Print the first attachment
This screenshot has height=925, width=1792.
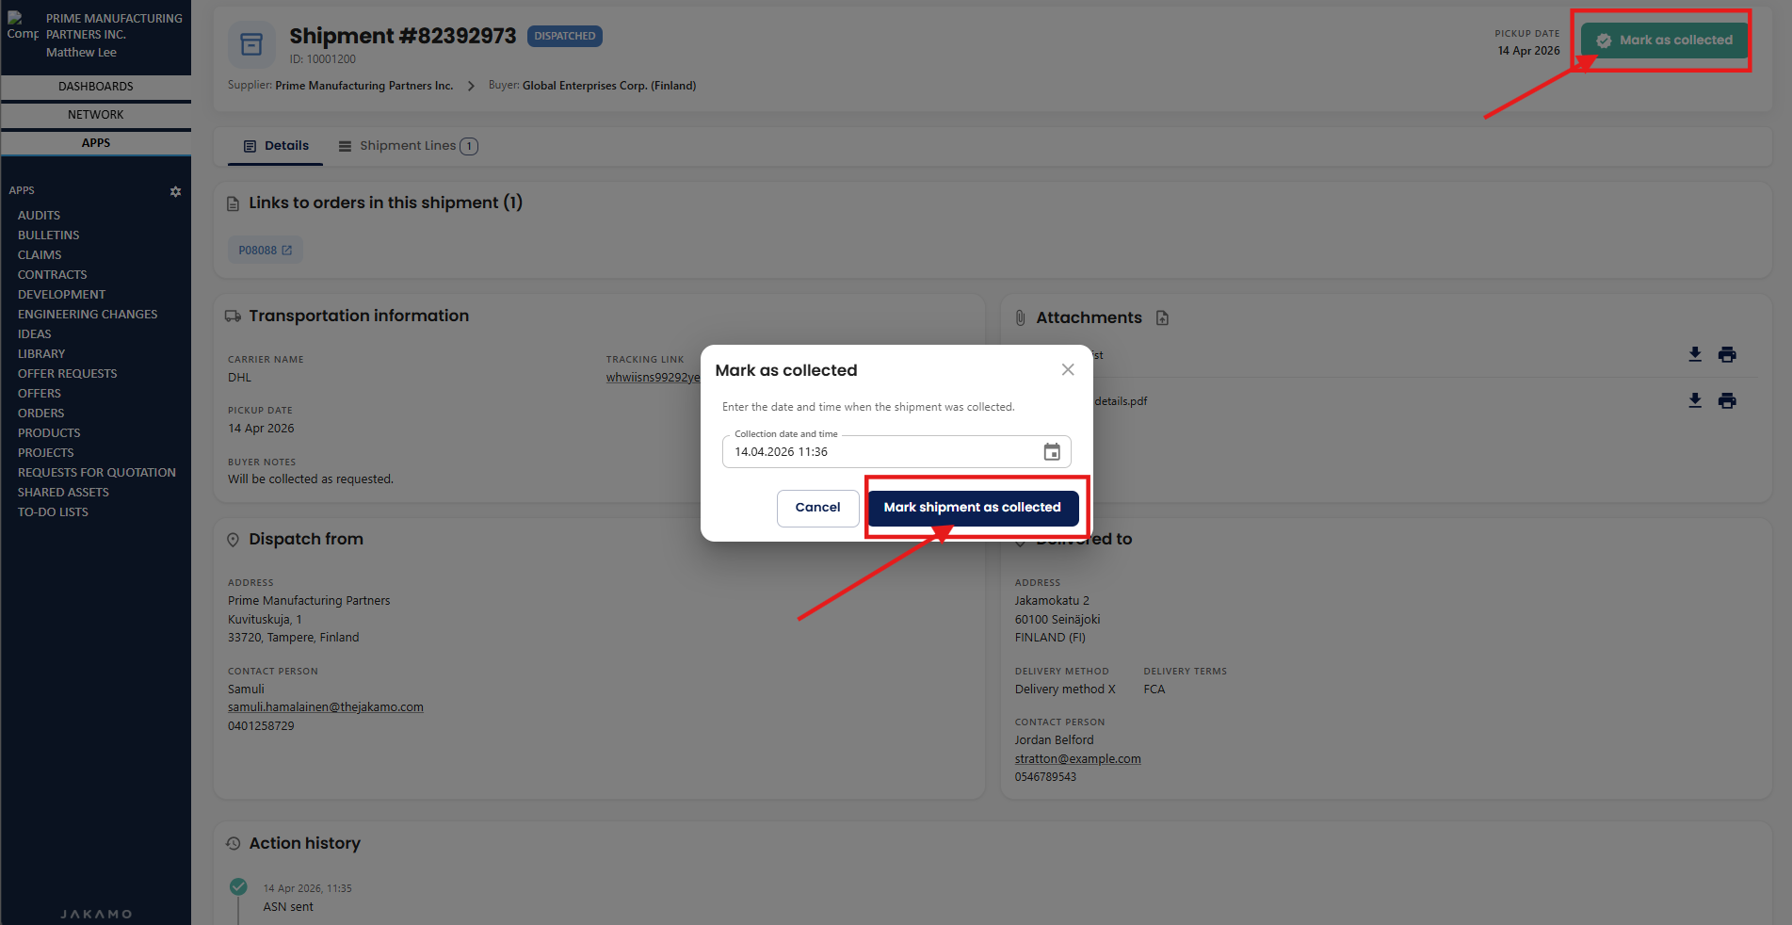pyautogui.click(x=1726, y=355)
